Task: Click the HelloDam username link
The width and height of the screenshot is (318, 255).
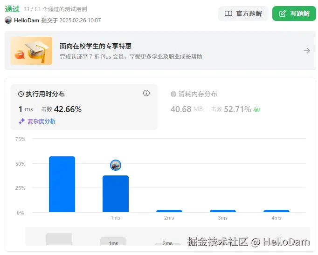Action: [x=27, y=20]
